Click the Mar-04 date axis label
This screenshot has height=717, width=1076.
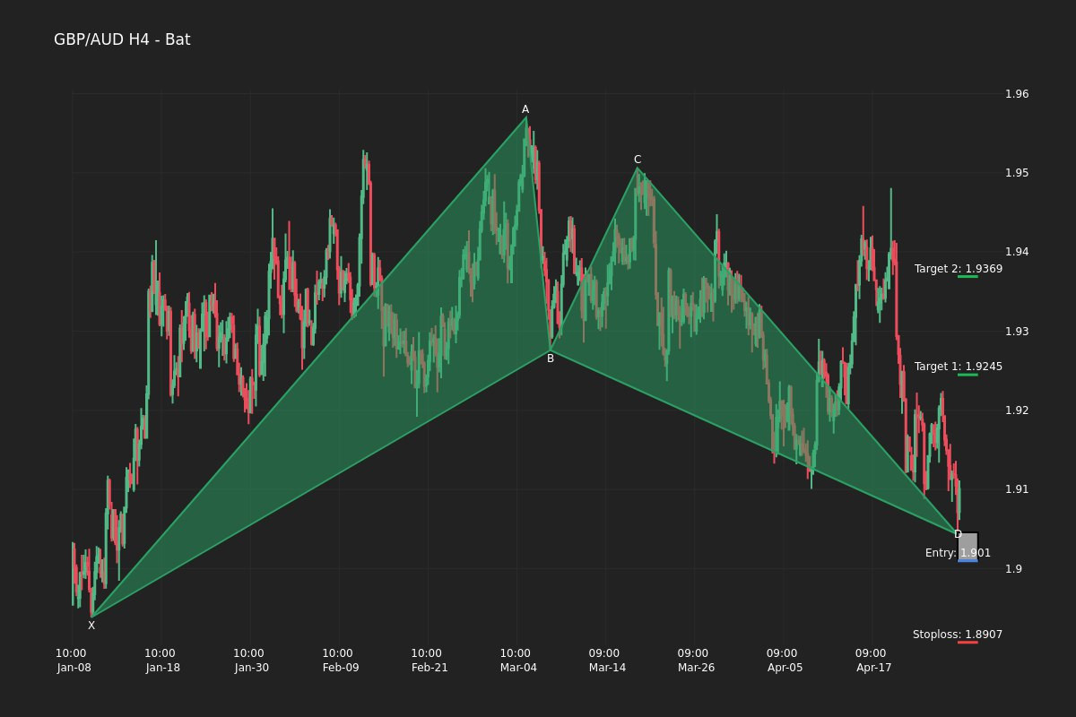518,668
